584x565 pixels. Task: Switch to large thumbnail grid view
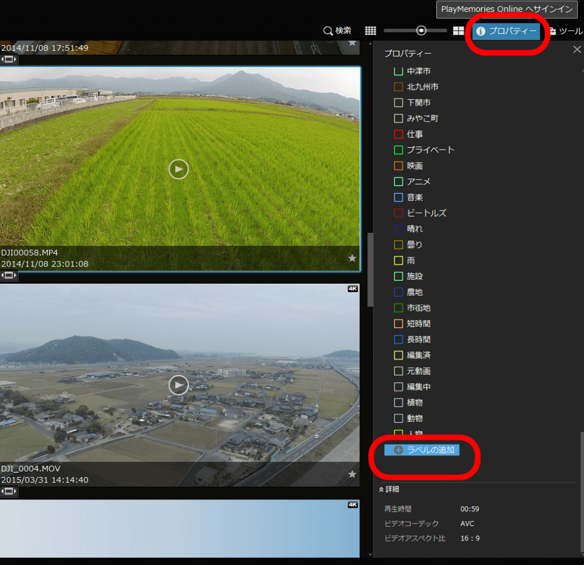click(x=458, y=31)
